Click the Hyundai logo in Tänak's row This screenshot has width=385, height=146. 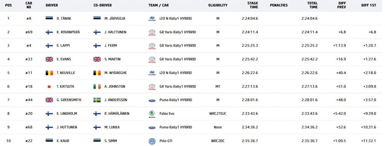(152, 19)
